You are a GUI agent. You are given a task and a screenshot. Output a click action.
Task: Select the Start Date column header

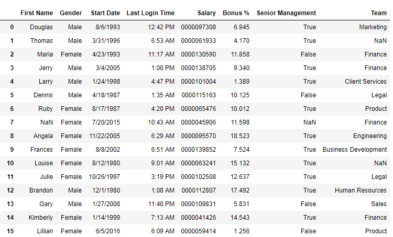105,13
